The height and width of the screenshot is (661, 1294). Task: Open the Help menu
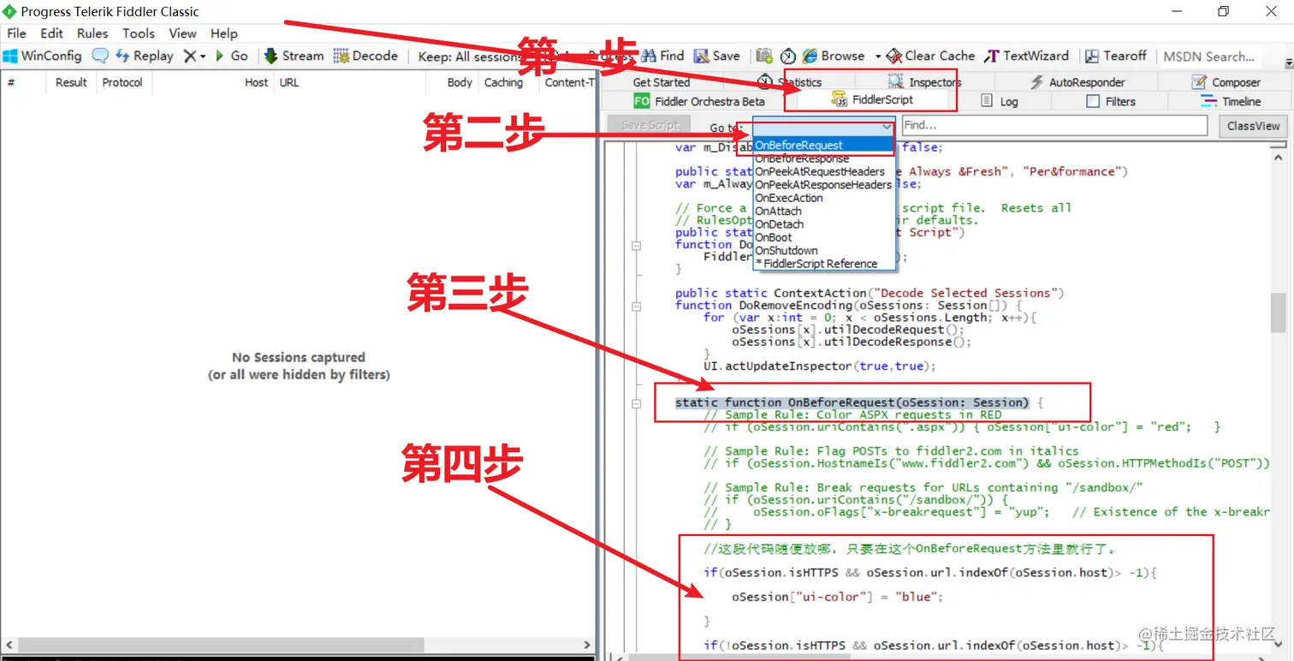coord(224,33)
